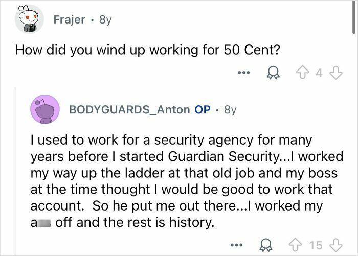The width and height of the screenshot is (358, 256).
Task: Open BODYGUARDS_Anton's purple avatar
Action: (x=45, y=109)
